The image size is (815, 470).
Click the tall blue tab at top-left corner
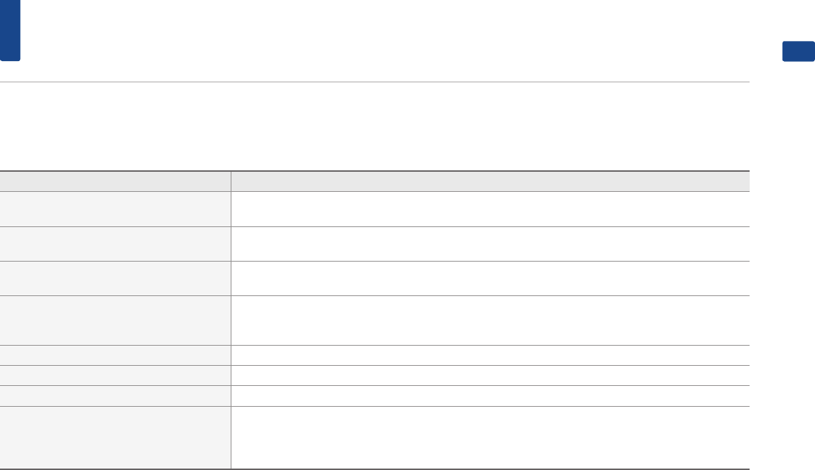click(x=10, y=30)
